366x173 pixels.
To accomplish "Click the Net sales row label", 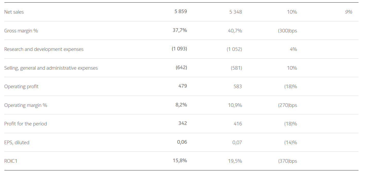I will pos(14,12).
